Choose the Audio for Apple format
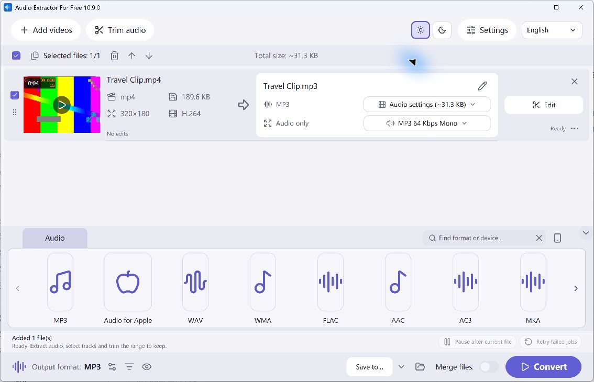This screenshot has width=594, height=382. click(x=128, y=282)
